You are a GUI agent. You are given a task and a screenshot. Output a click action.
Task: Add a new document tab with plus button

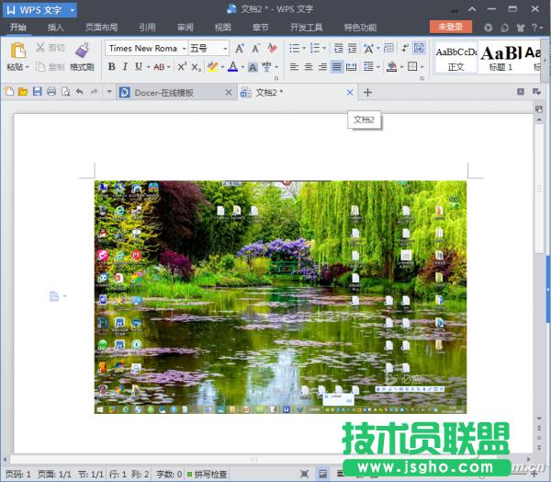(x=367, y=93)
